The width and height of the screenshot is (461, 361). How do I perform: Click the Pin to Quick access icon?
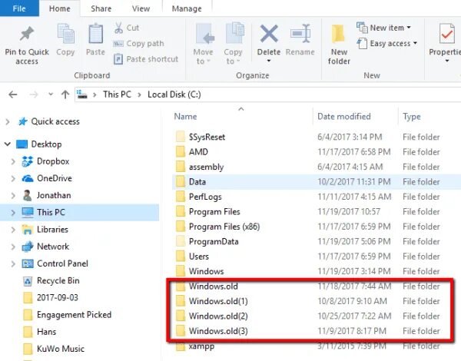(27, 34)
